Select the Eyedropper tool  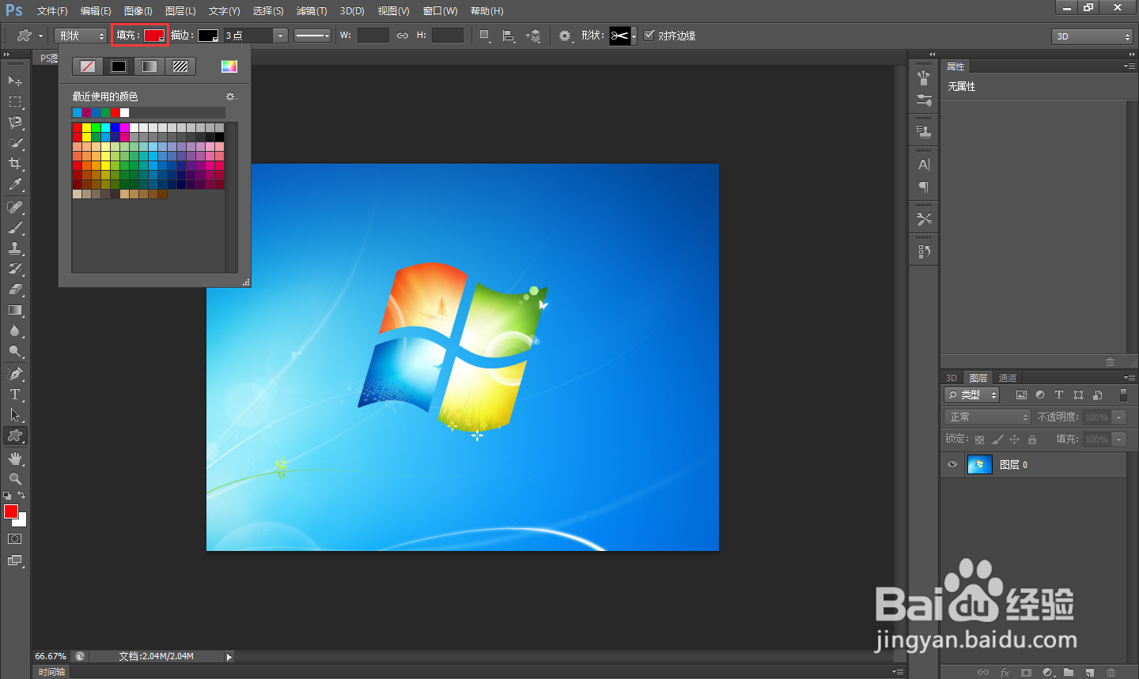[14, 184]
